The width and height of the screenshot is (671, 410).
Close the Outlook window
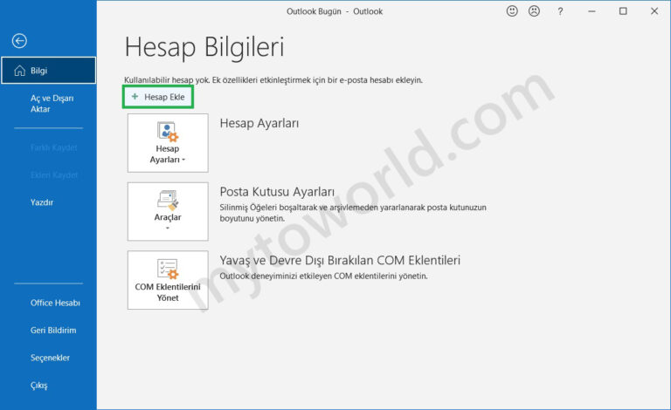654,11
